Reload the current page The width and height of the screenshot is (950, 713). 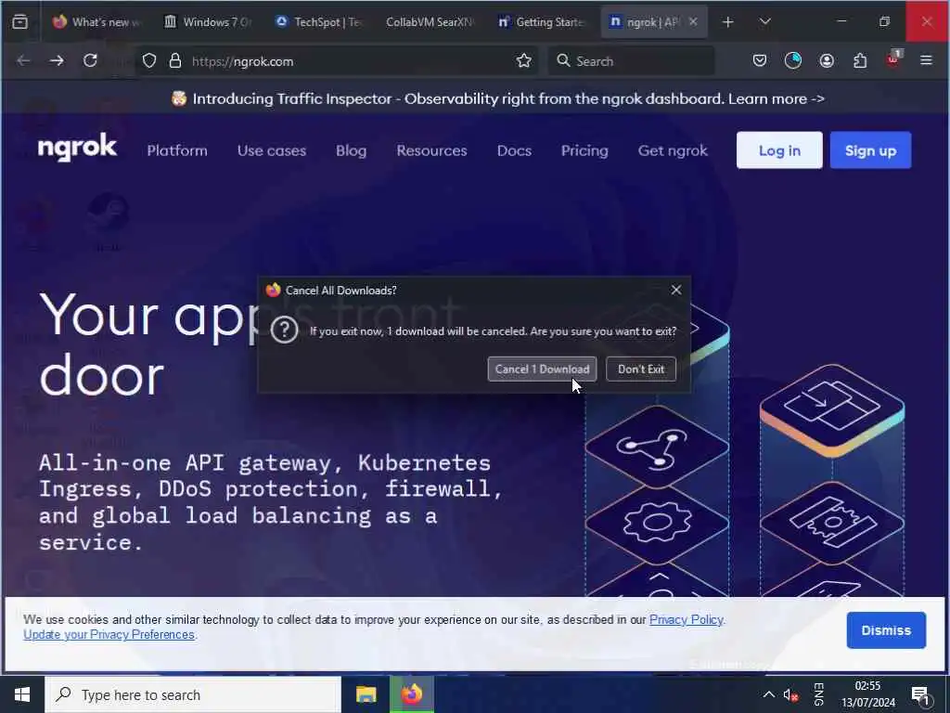click(90, 60)
